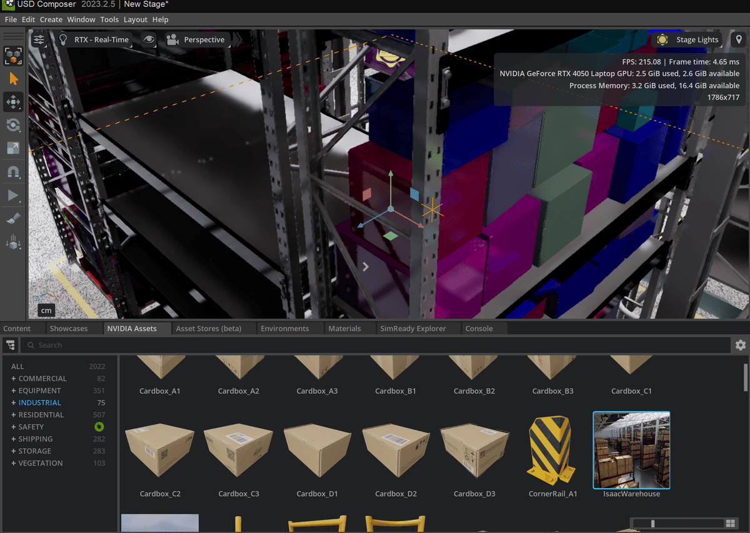750x533 pixels.
Task: Select the Cardbox_D1 asset thumbnail
Action: pyautogui.click(x=317, y=450)
